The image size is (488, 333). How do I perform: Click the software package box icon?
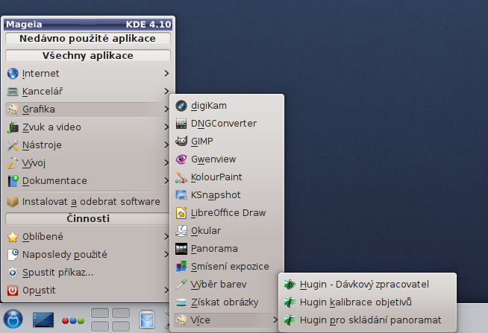point(13,202)
